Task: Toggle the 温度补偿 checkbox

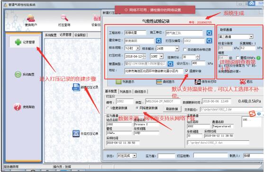Action: (187, 71)
